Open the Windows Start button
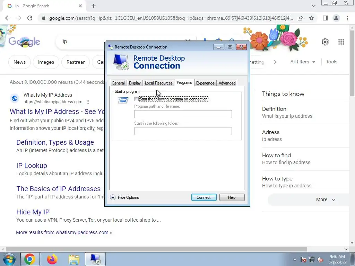 [9, 259]
